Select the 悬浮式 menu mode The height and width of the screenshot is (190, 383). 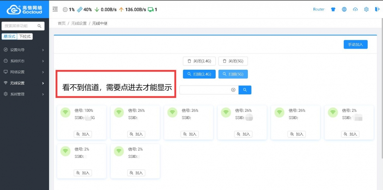tap(9, 36)
